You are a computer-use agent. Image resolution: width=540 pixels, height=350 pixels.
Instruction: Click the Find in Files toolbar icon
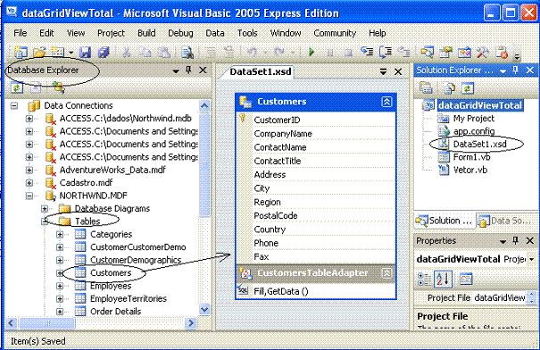(x=187, y=52)
